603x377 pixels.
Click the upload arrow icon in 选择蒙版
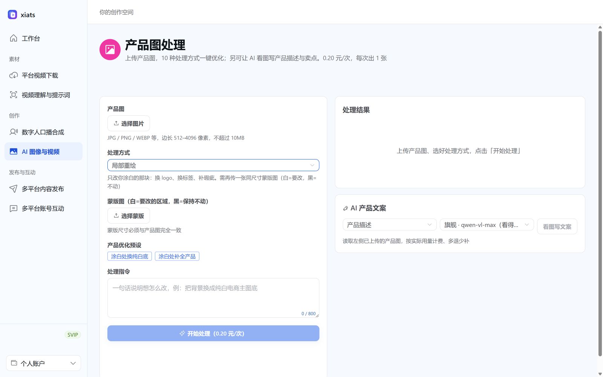point(116,216)
